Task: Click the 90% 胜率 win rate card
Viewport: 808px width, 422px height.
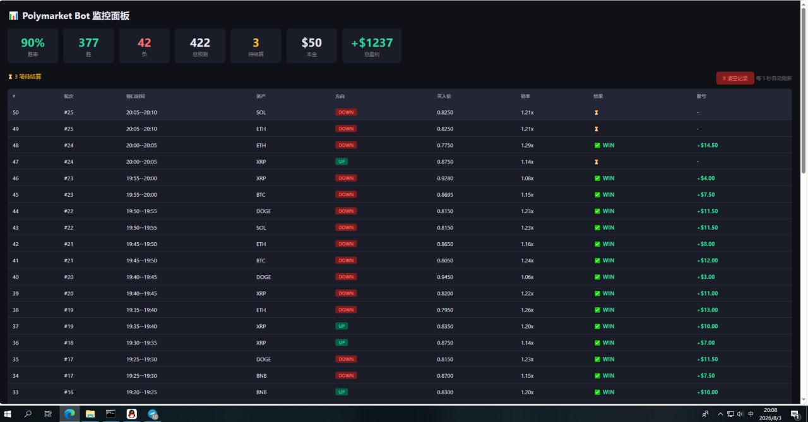Action: pyautogui.click(x=33, y=46)
